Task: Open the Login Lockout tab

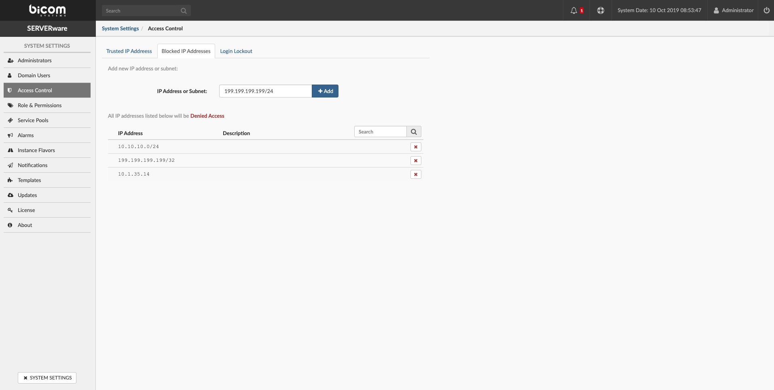Action: click(236, 51)
